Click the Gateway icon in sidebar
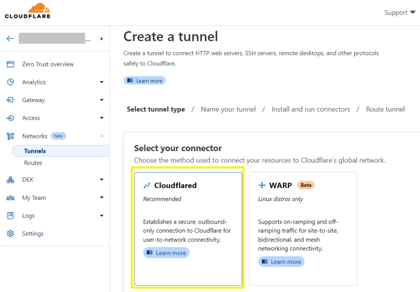Viewport: 420px width, 292px height. 10,100
